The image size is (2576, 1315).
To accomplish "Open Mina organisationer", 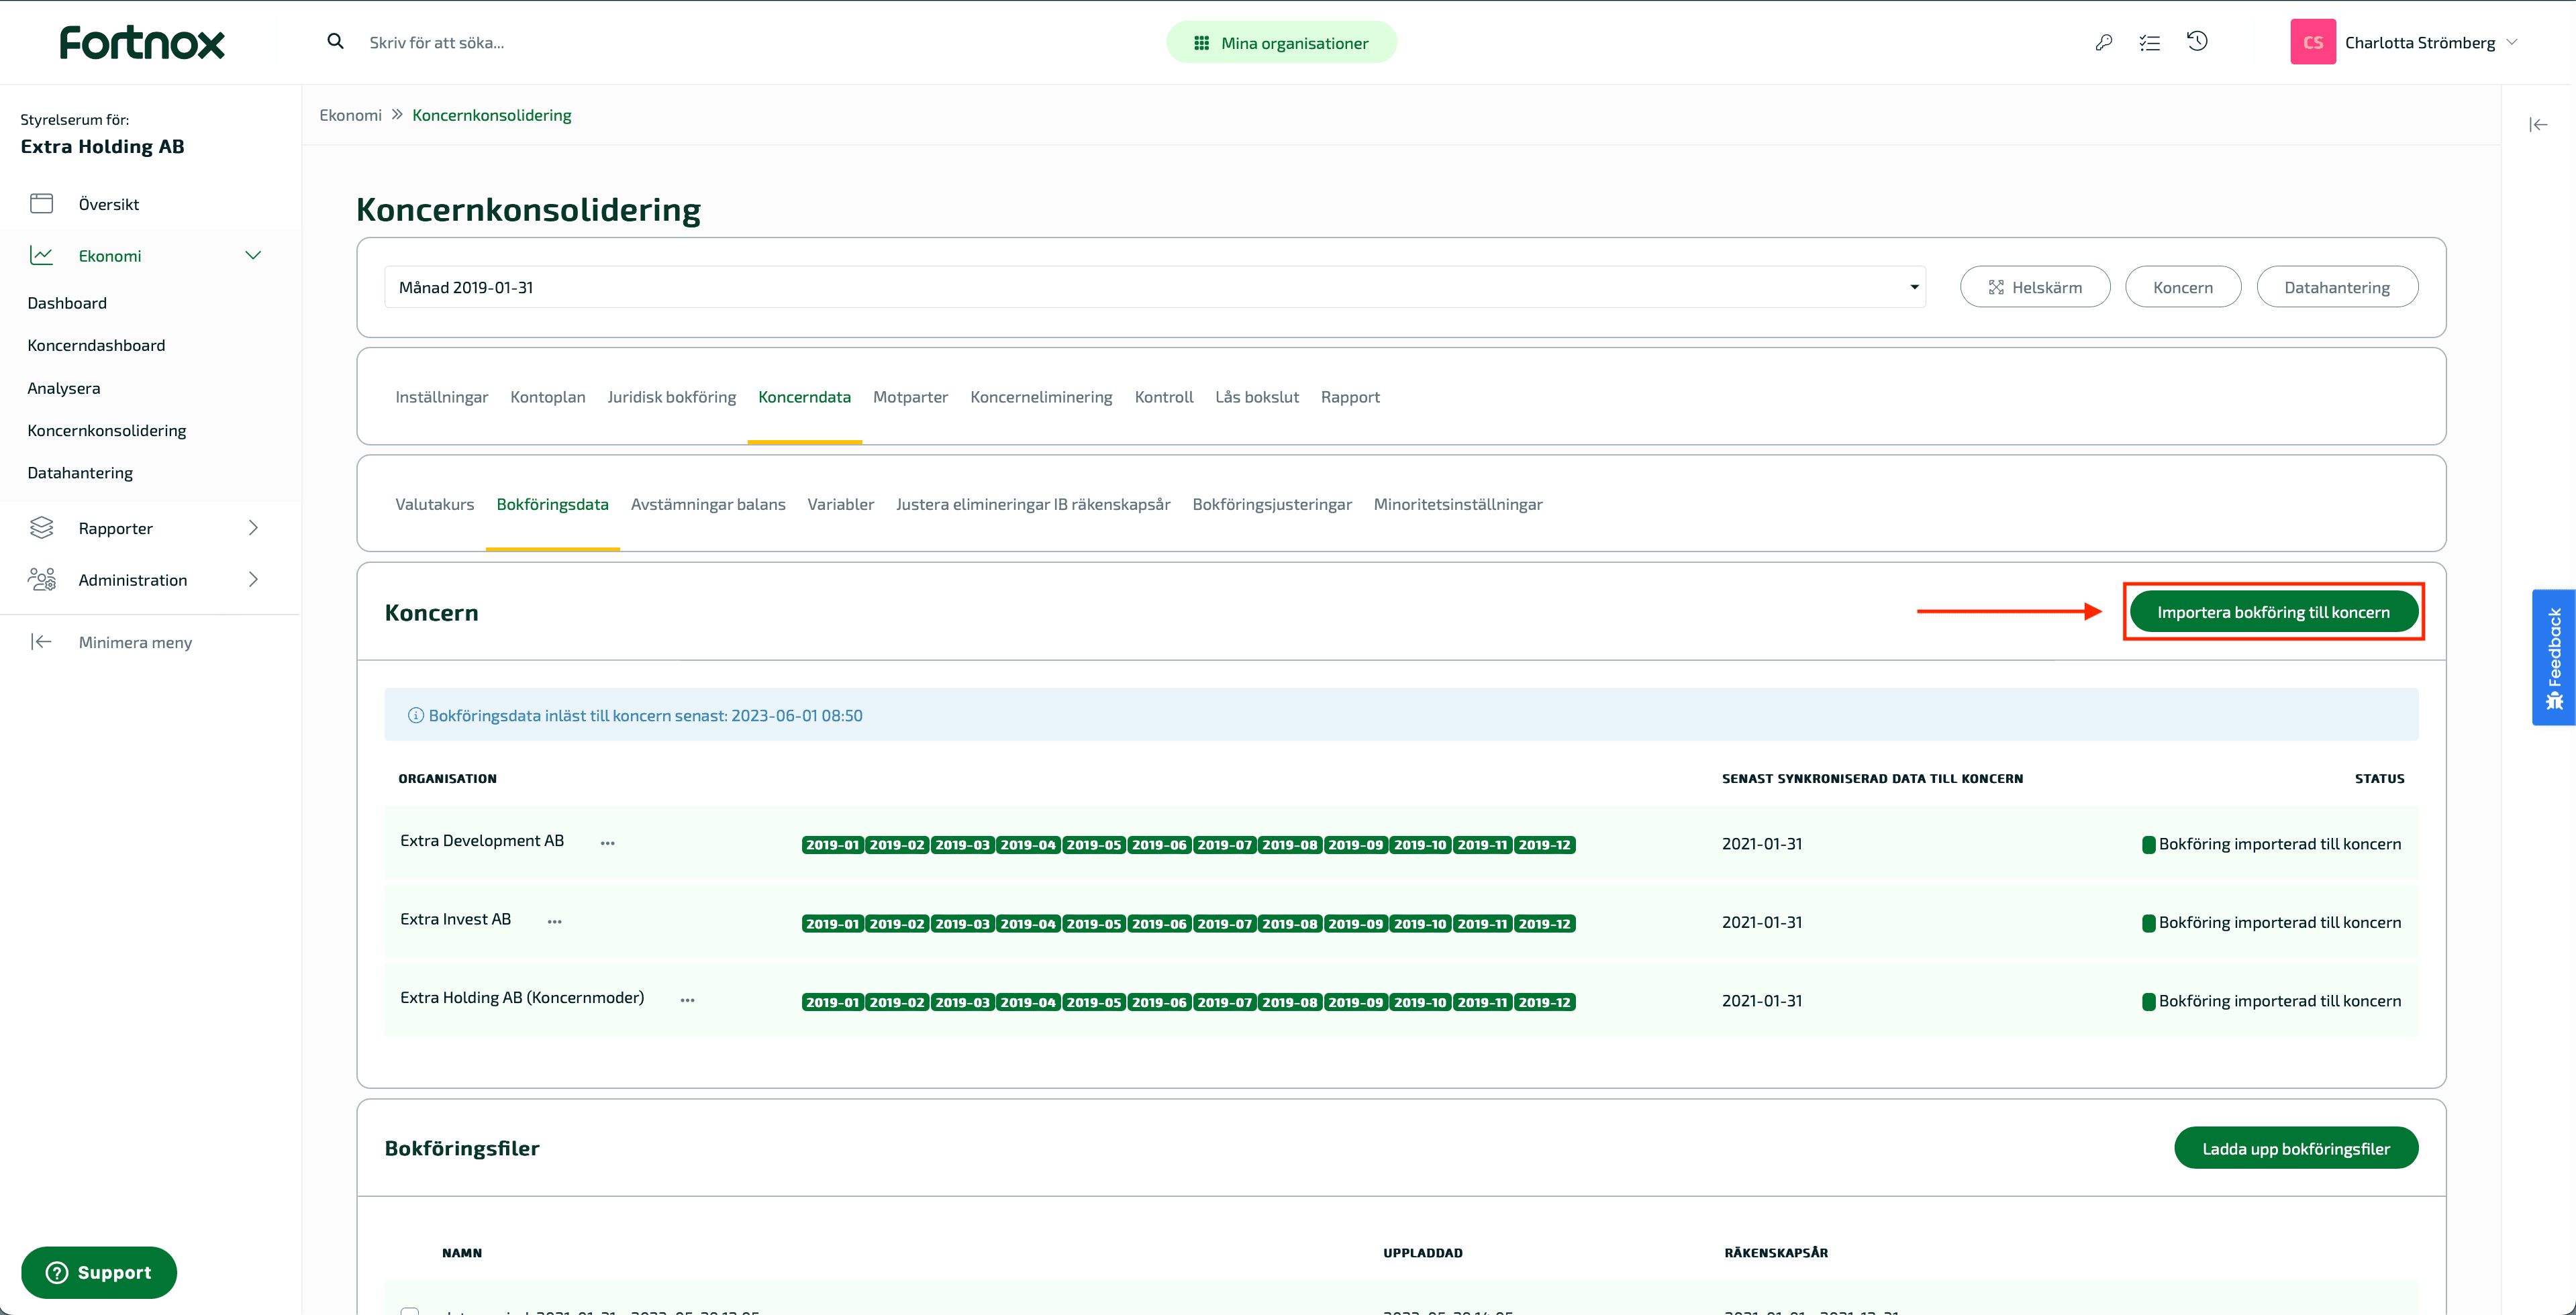I will click(1281, 43).
